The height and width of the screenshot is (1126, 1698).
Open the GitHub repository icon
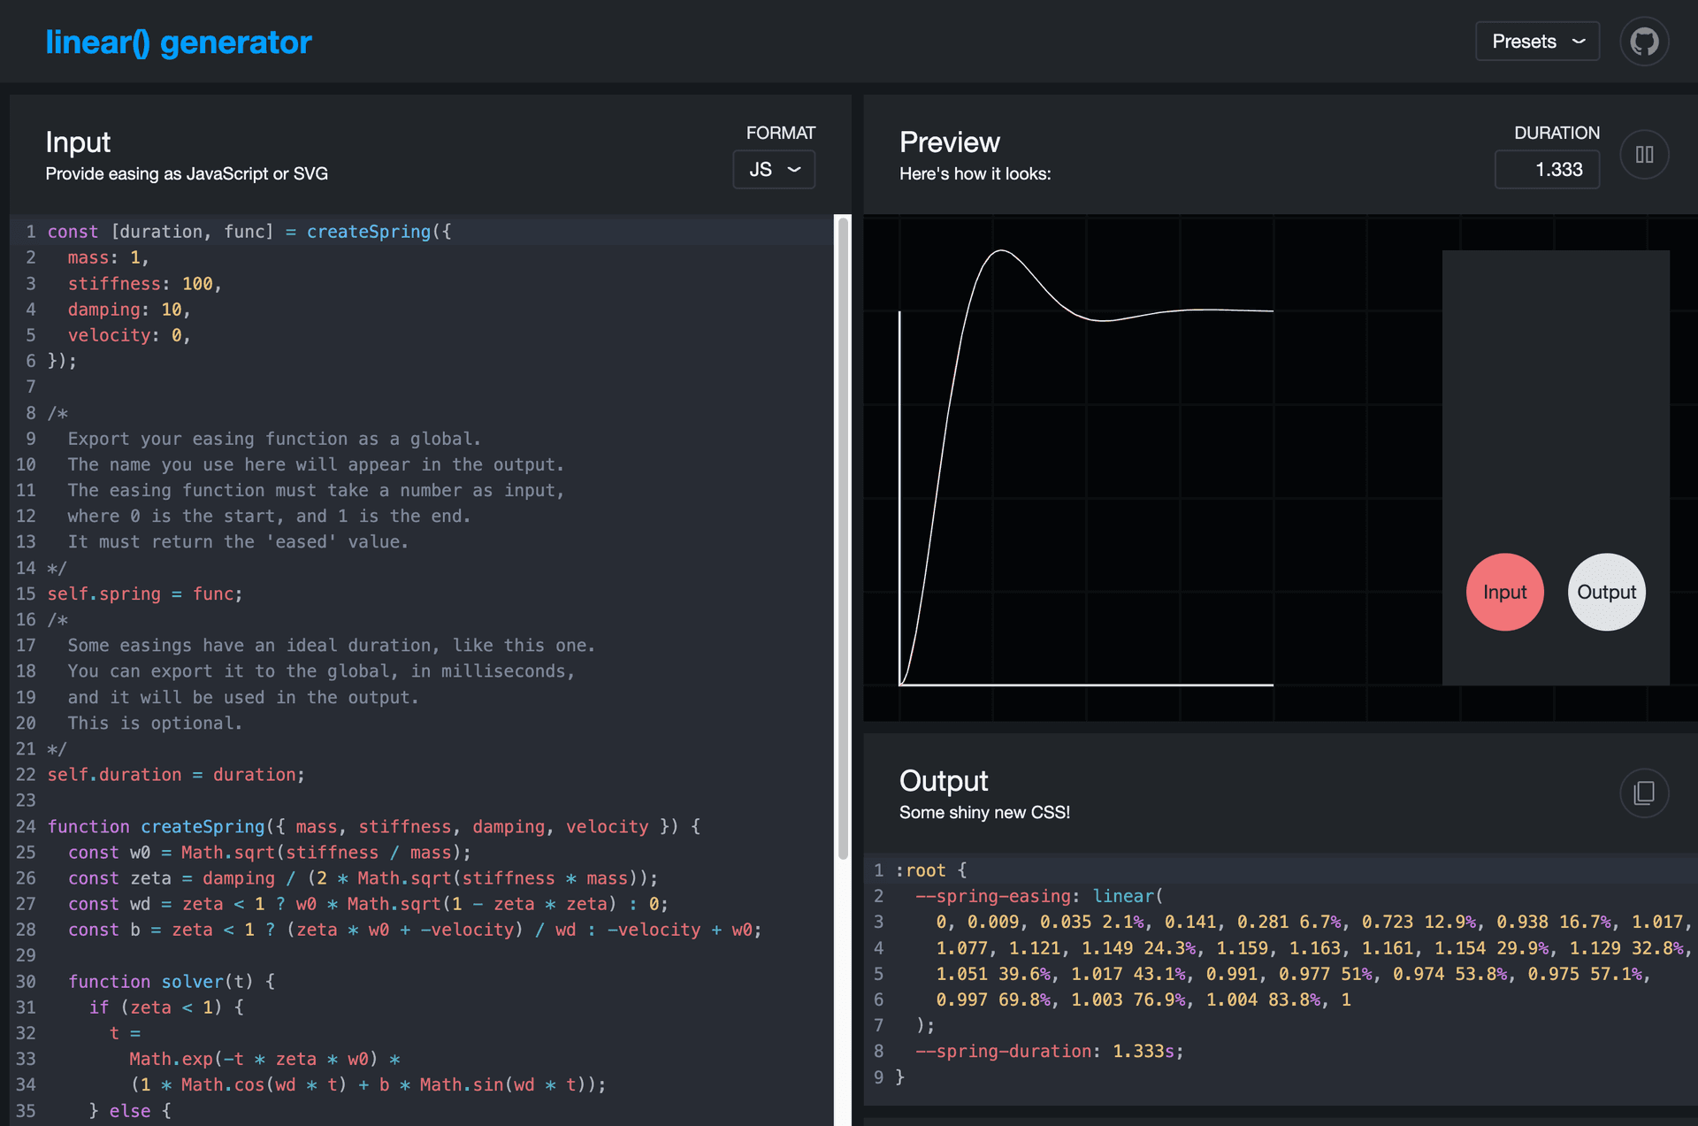coord(1643,41)
